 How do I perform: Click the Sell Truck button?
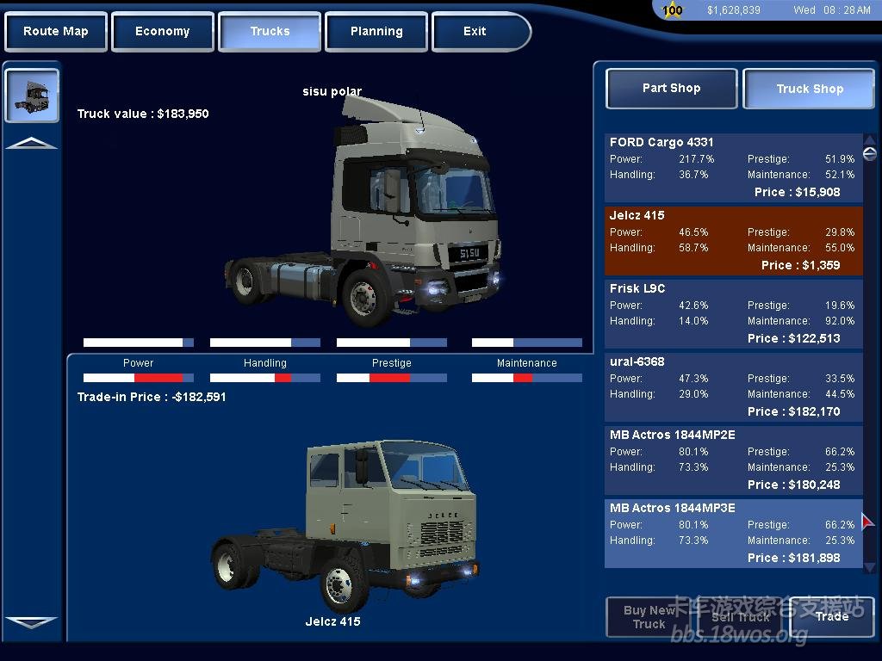(x=740, y=616)
